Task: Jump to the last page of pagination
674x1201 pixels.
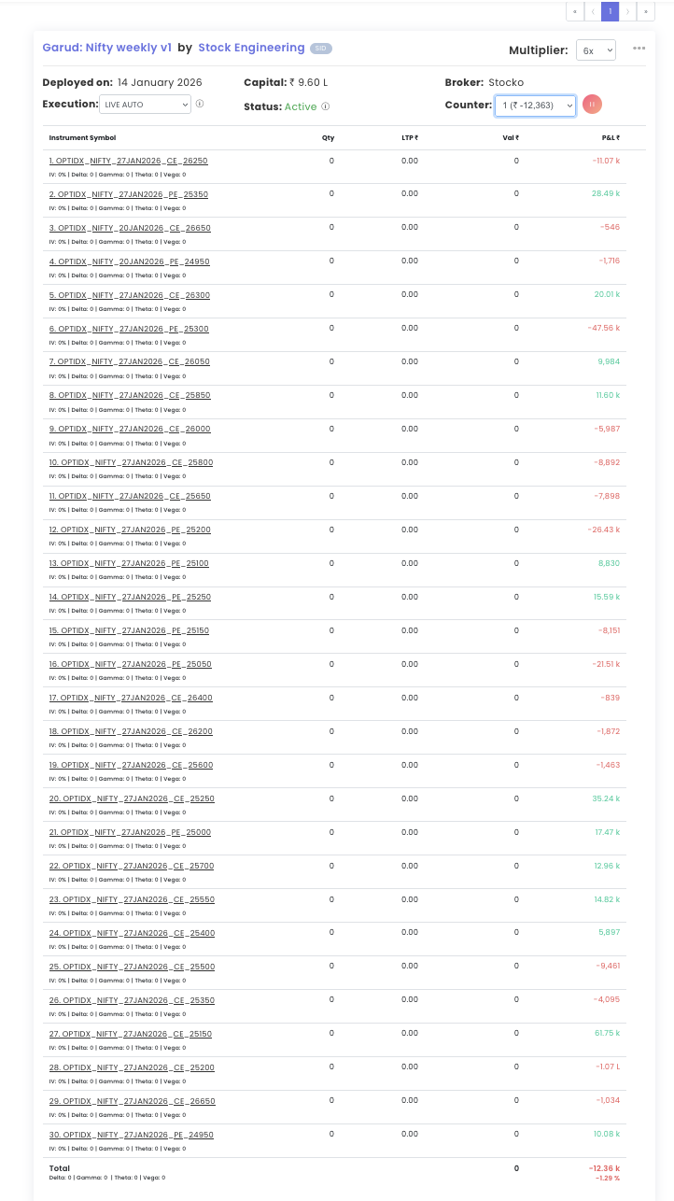Action: click(x=646, y=11)
